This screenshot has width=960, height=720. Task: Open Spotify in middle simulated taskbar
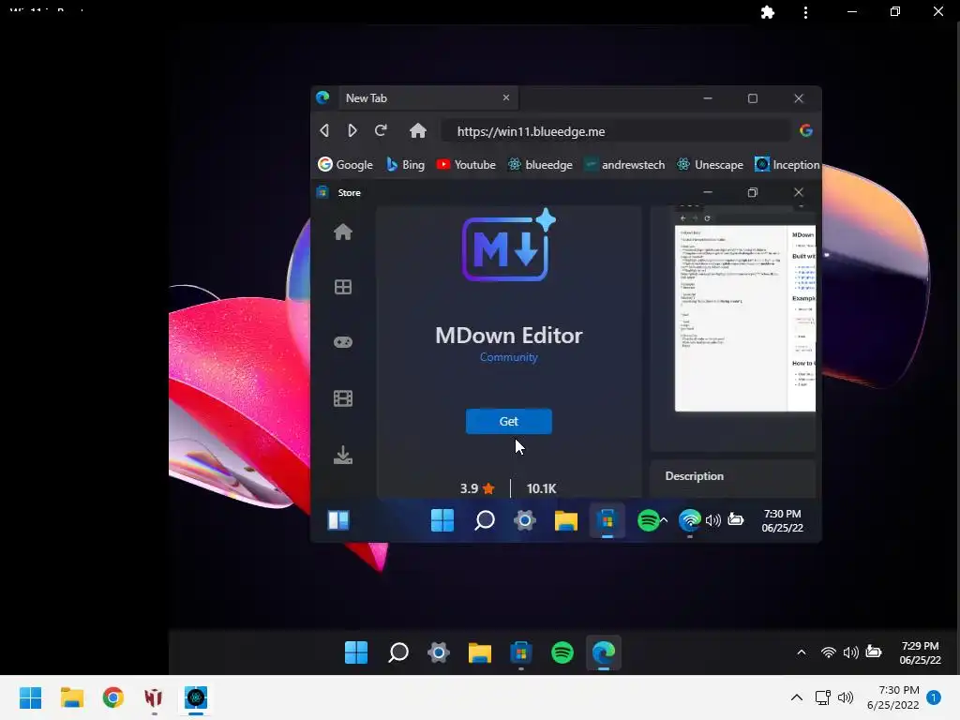pos(562,652)
